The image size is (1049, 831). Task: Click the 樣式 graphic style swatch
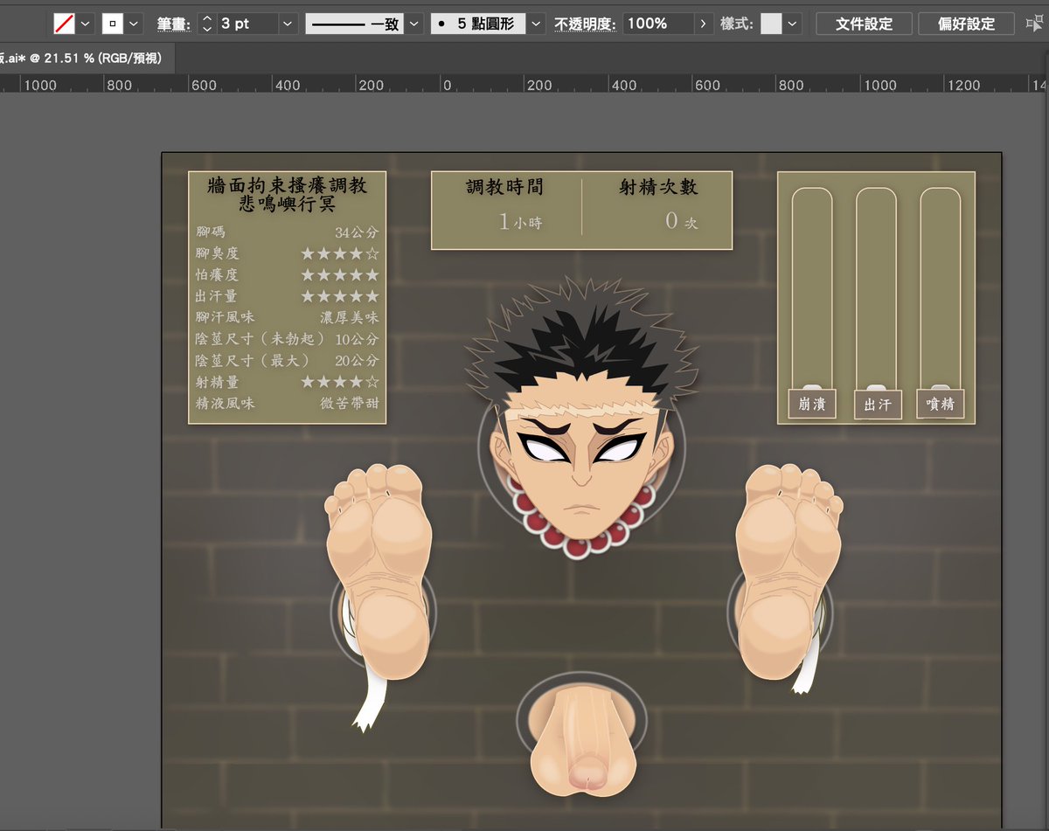(x=771, y=24)
